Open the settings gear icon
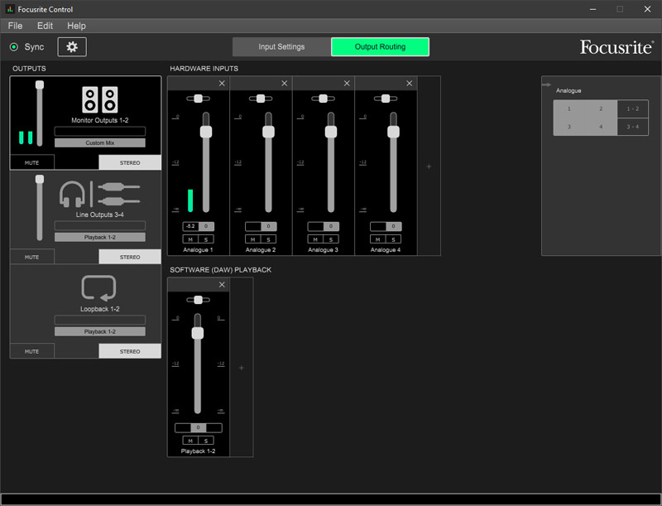The image size is (662, 506). (x=71, y=46)
